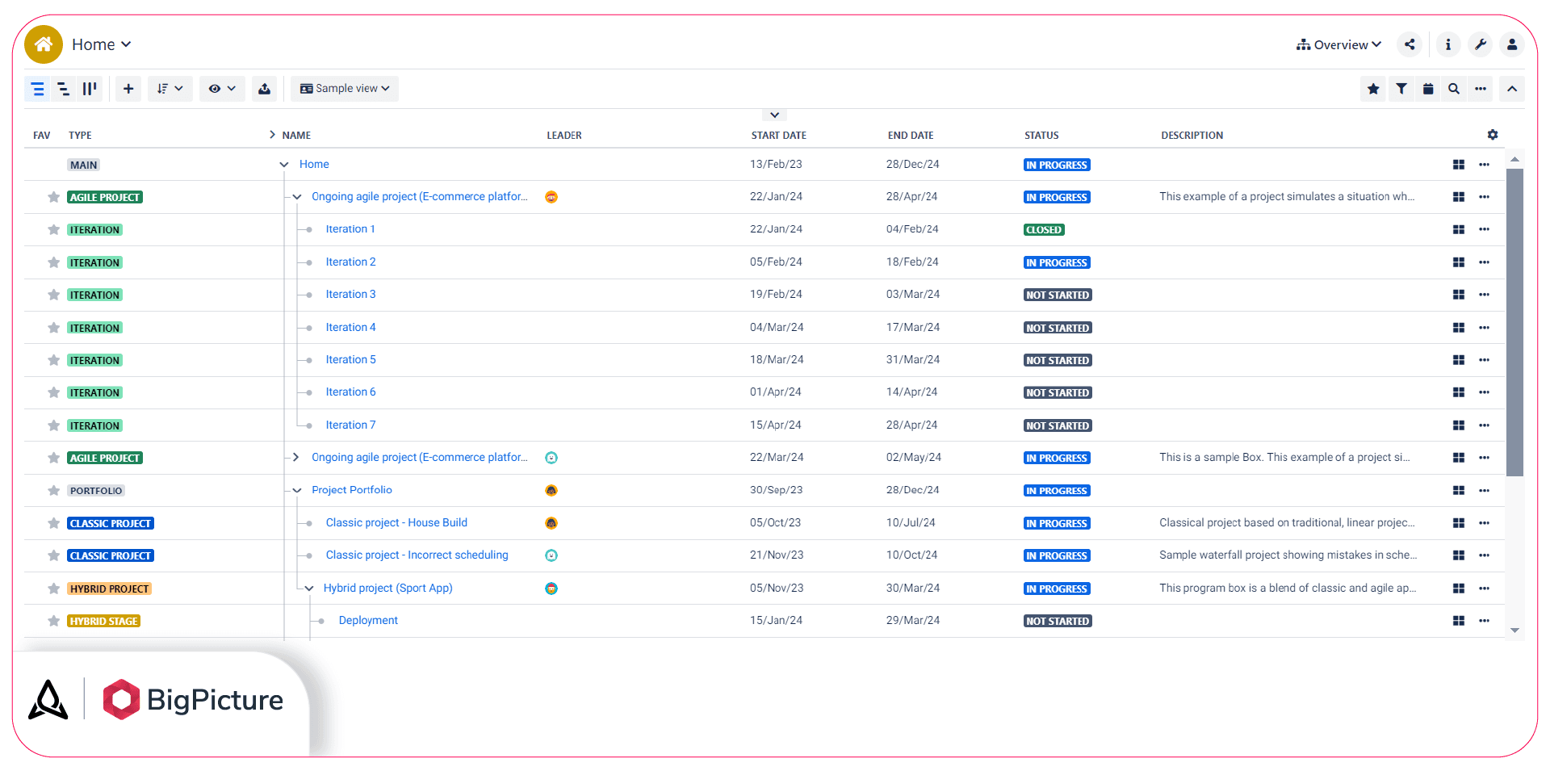Collapse the first Ongoing agile project row
Viewport: 1550px width, 775px height.
click(x=297, y=197)
